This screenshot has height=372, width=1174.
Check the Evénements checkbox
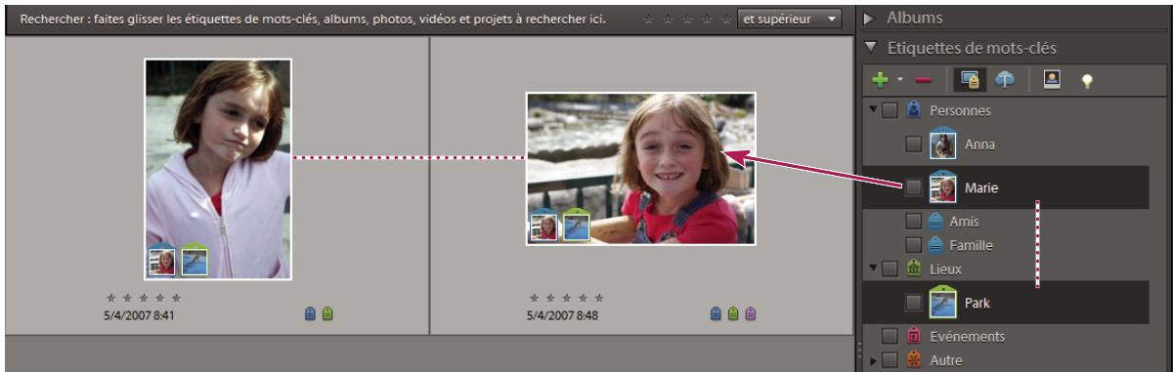click(x=889, y=337)
